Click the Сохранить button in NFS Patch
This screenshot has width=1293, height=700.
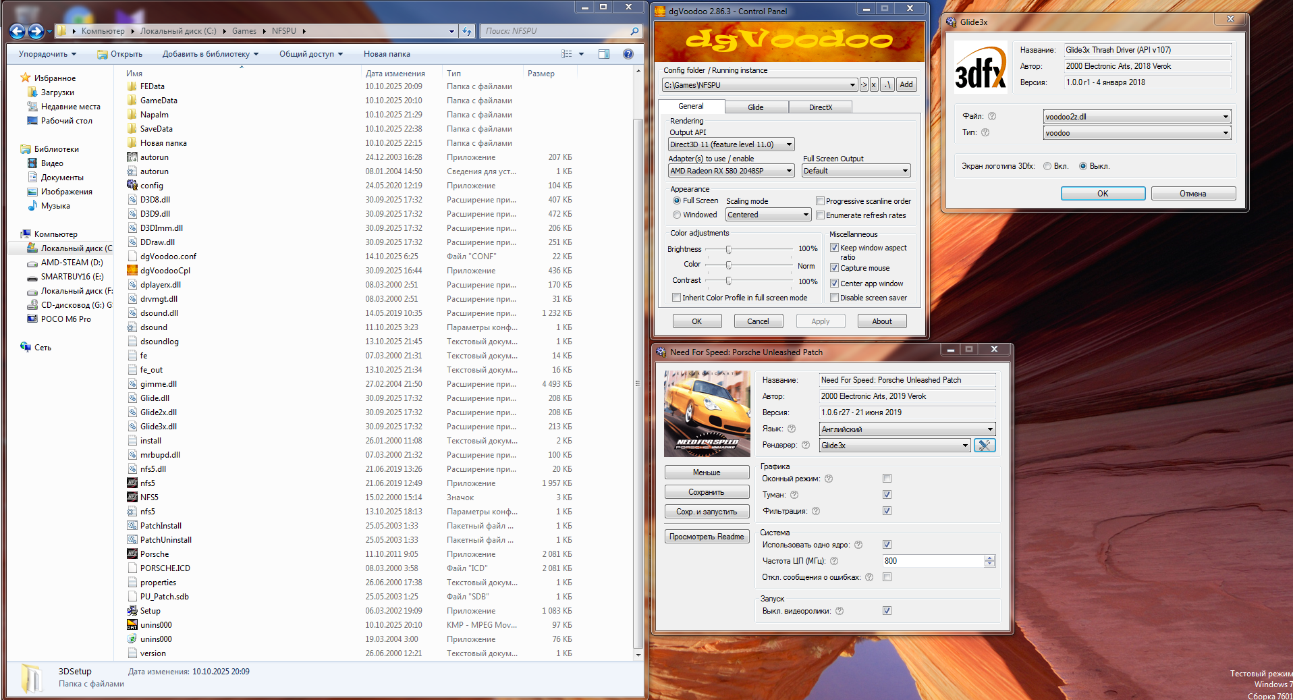click(x=707, y=492)
